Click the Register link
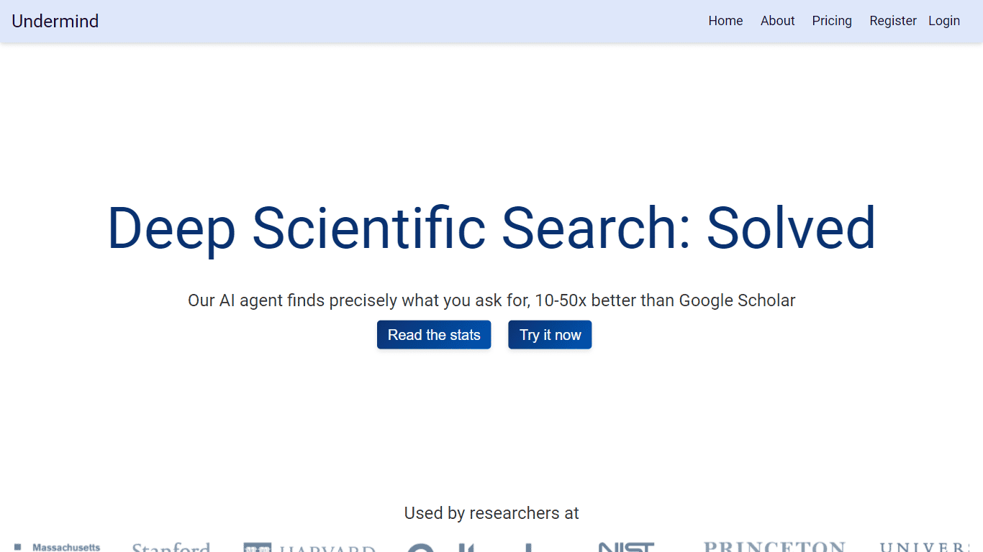This screenshot has width=983, height=552. click(x=893, y=21)
